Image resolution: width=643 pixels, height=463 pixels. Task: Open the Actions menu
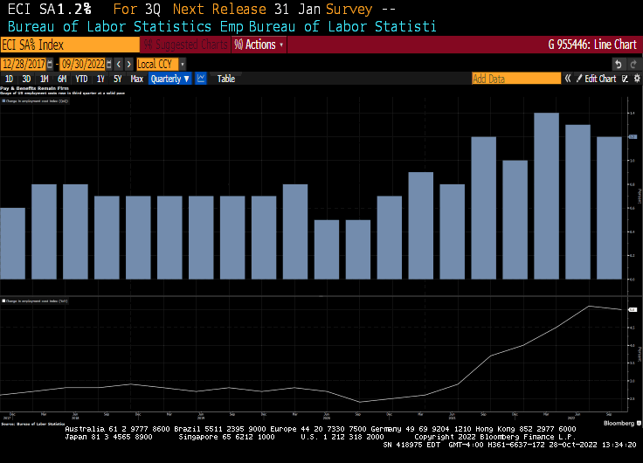pos(259,45)
